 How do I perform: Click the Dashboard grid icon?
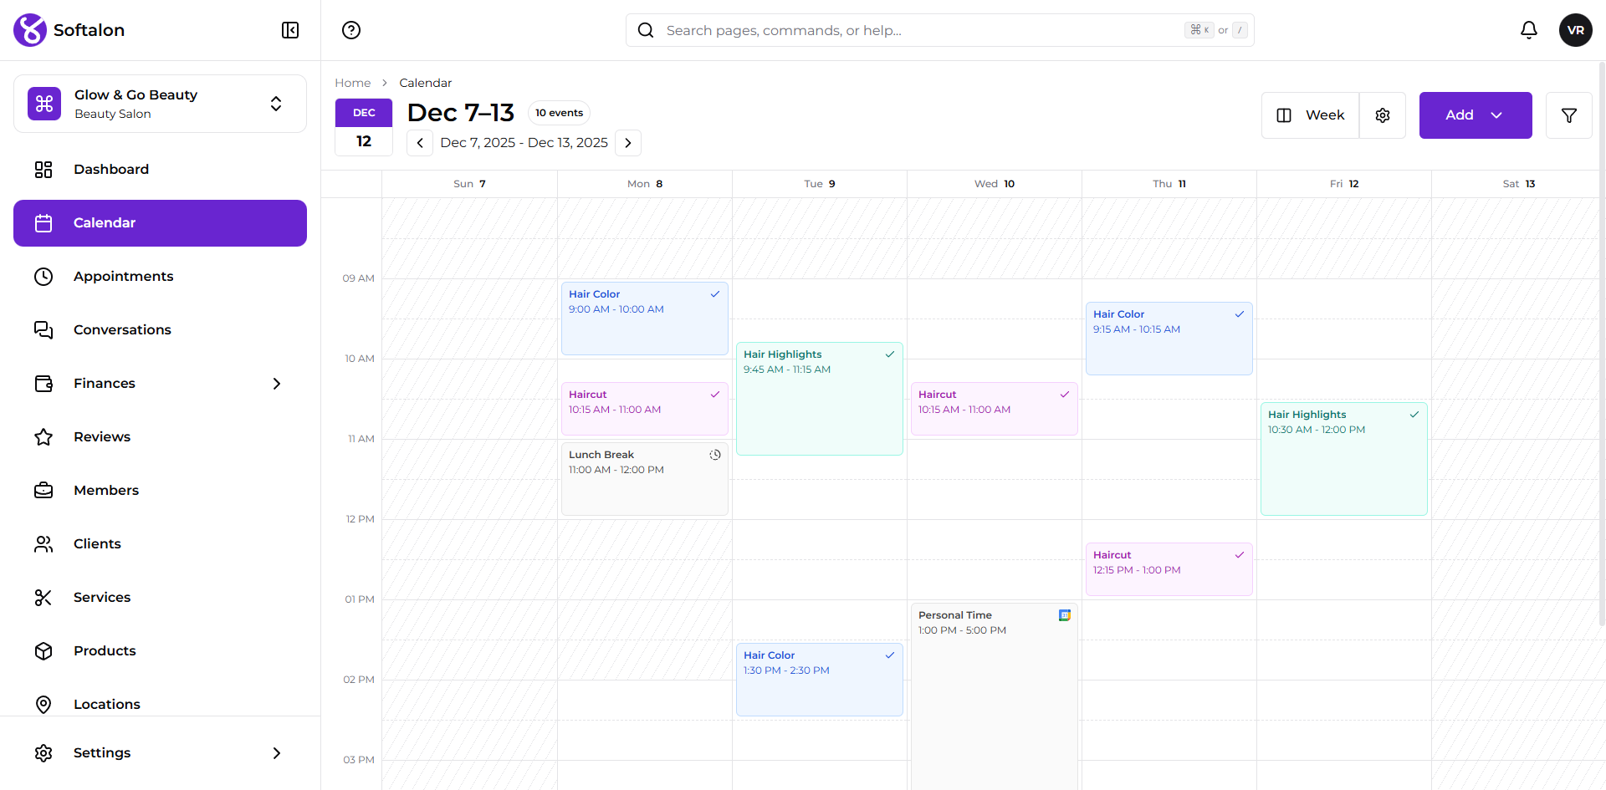click(x=43, y=170)
